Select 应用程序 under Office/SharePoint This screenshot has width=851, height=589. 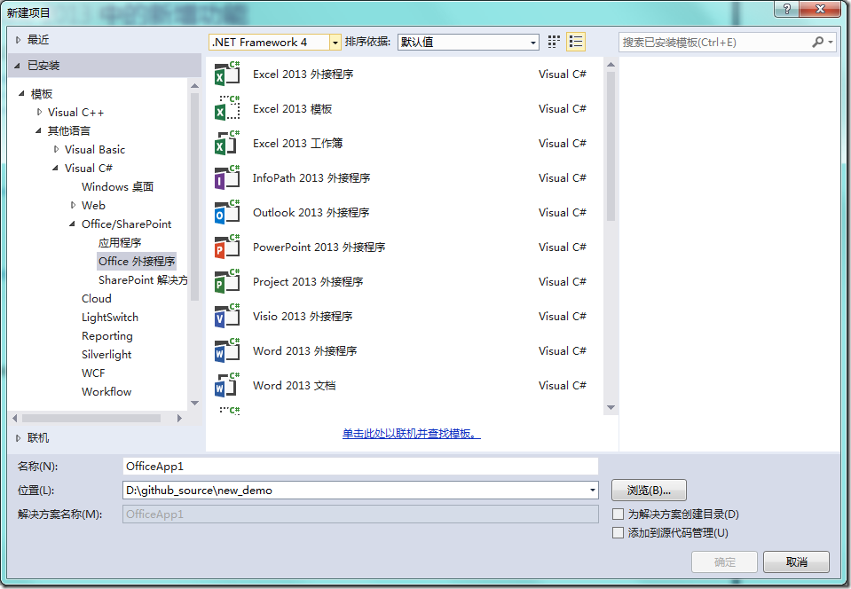(x=120, y=242)
